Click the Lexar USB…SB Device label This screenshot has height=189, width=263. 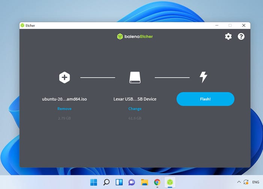click(x=135, y=99)
